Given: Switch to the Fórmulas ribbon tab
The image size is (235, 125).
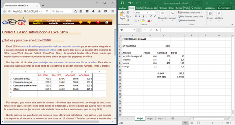Looking at the screenshot, I should (x=163, y=8).
